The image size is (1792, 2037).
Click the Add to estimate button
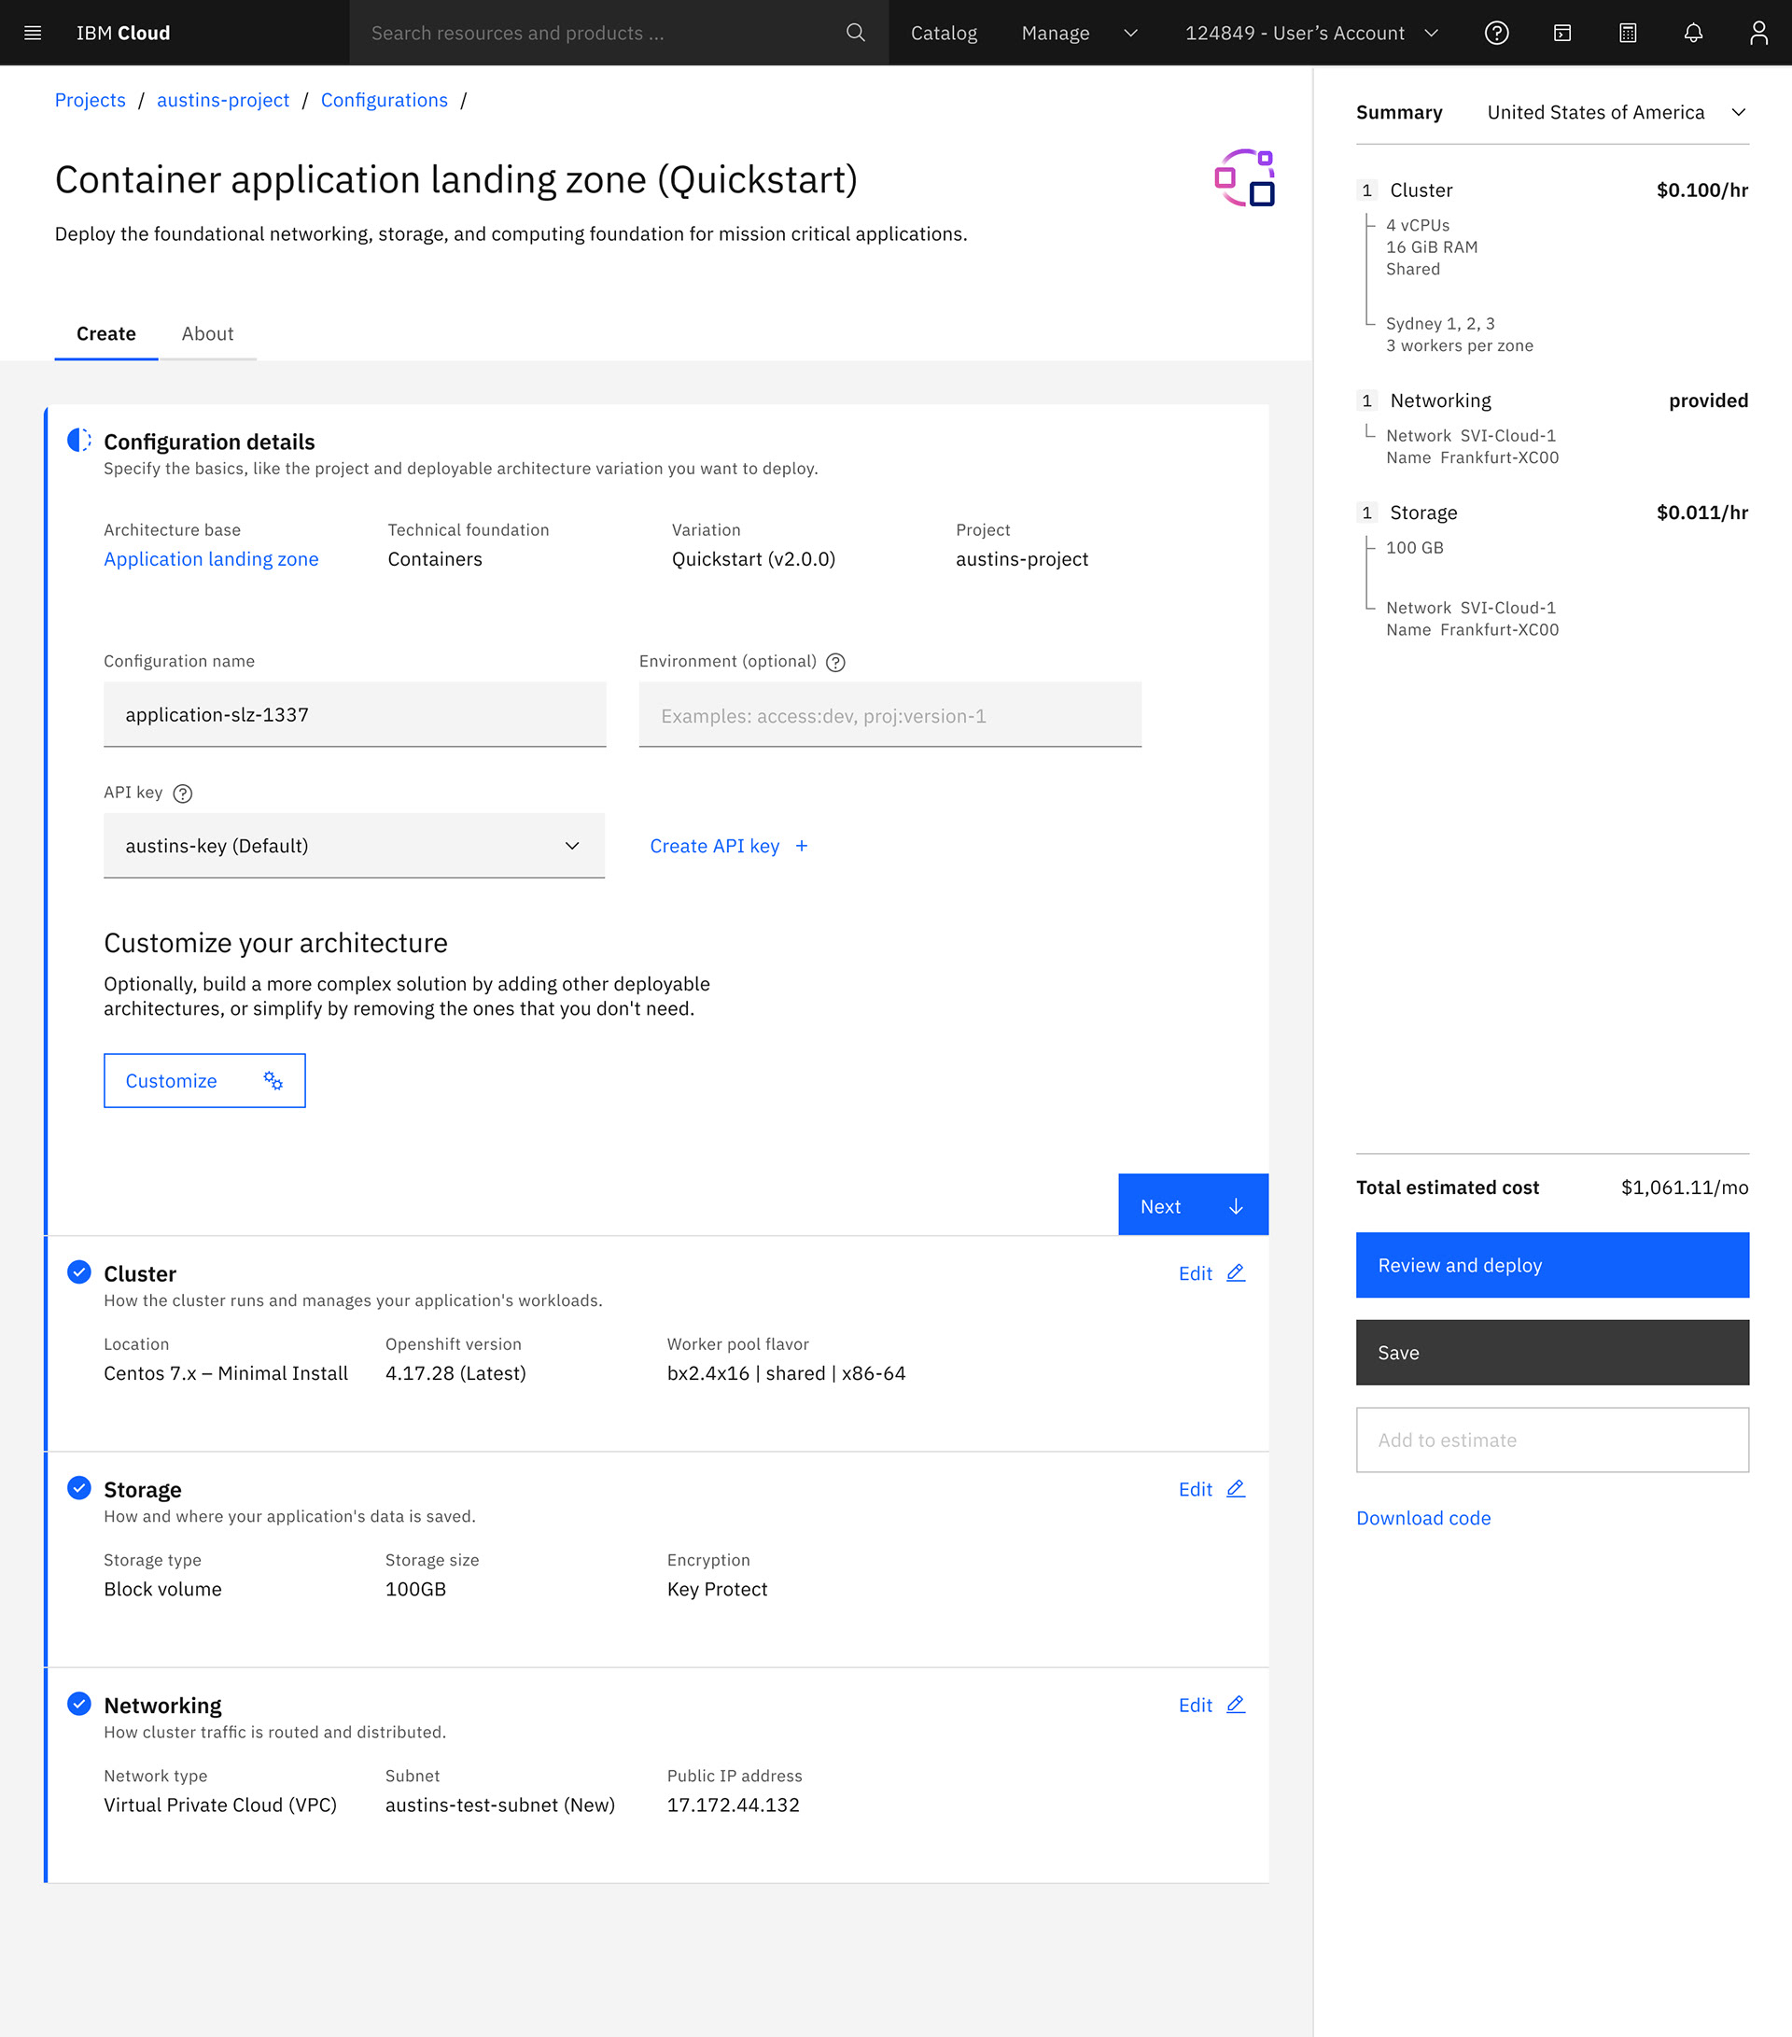click(x=1552, y=1440)
